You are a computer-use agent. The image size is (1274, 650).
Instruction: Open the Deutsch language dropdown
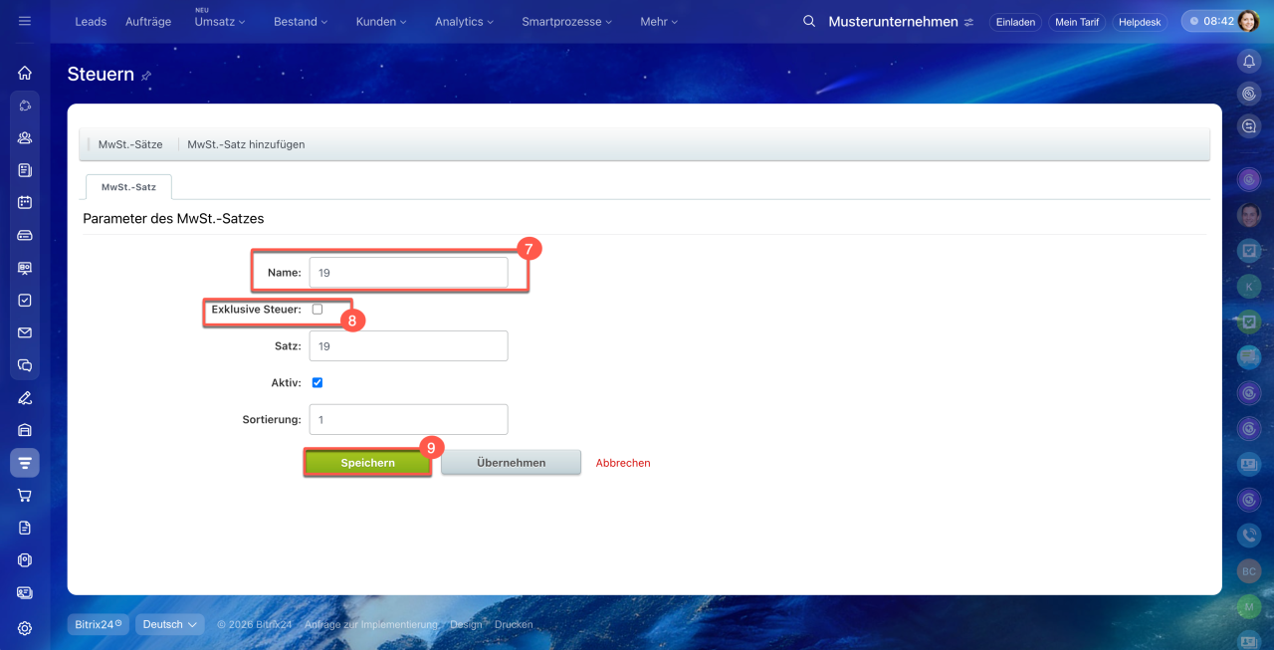click(x=170, y=624)
